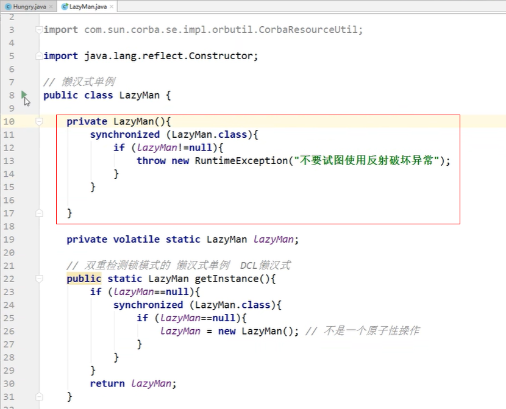The width and height of the screenshot is (506, 409).
Task: Click 'lazyMan!=null' condition on line 12
Action: click(x=174, y=148)
